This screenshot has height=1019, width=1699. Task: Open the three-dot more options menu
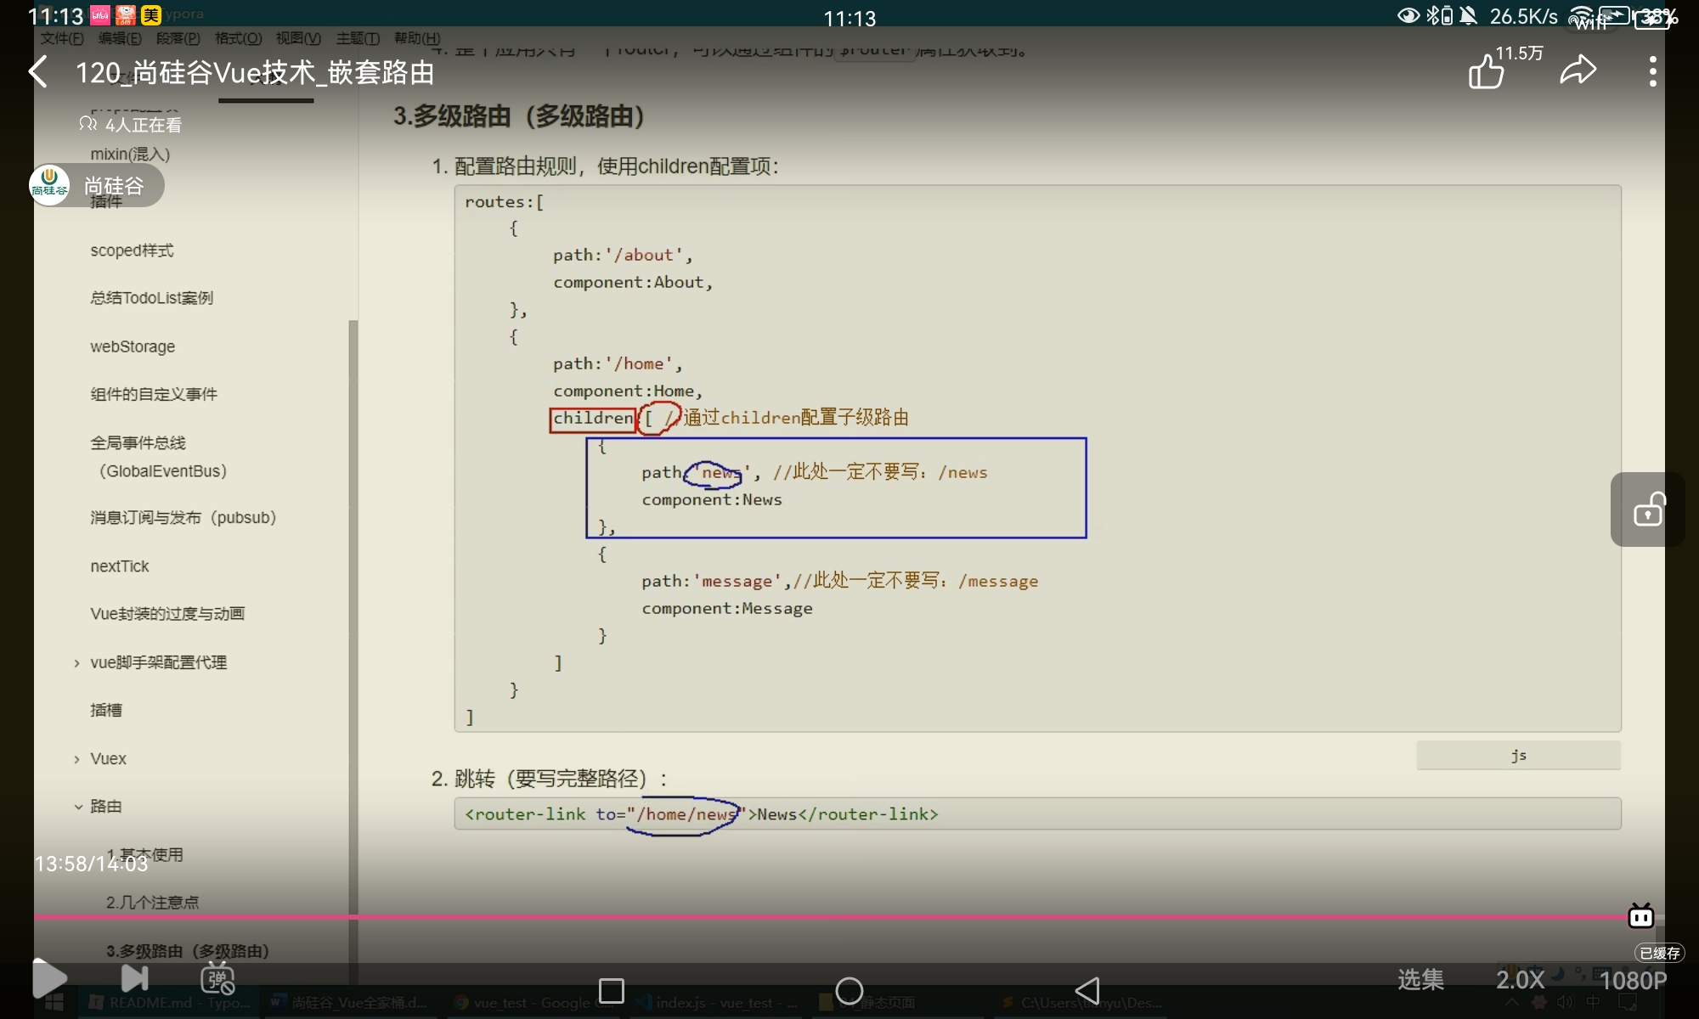(x=1652, y=71)
